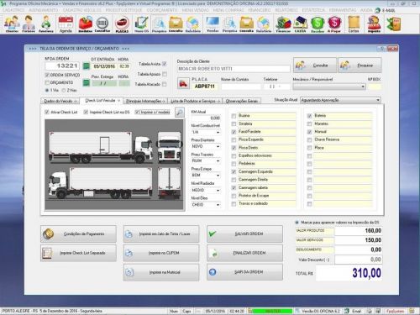This screenshot has width=420, height=315.
Task: Click the PLACAS red car toolbar icon
Action: [x=122, y=24]
